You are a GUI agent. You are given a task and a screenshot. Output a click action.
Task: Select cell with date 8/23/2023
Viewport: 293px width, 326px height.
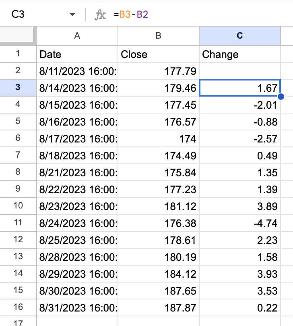tap(77, 206)
